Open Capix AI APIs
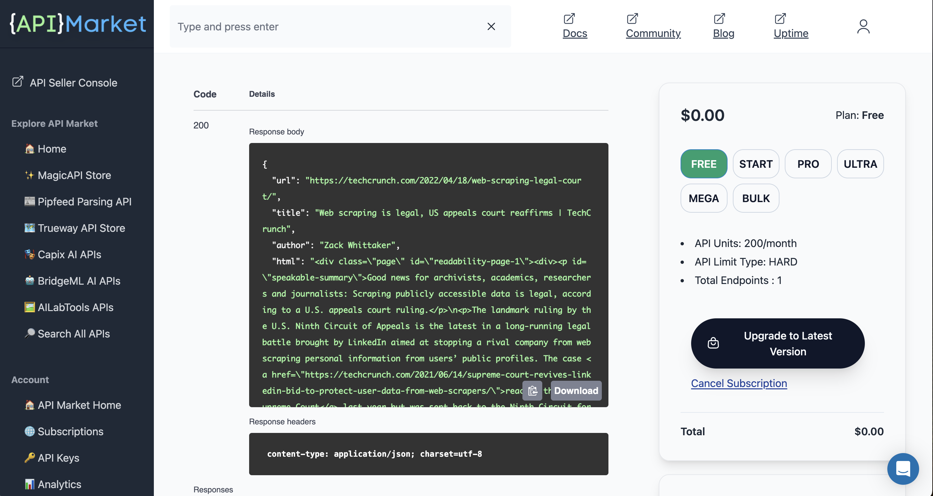 (x=63, y=254)
